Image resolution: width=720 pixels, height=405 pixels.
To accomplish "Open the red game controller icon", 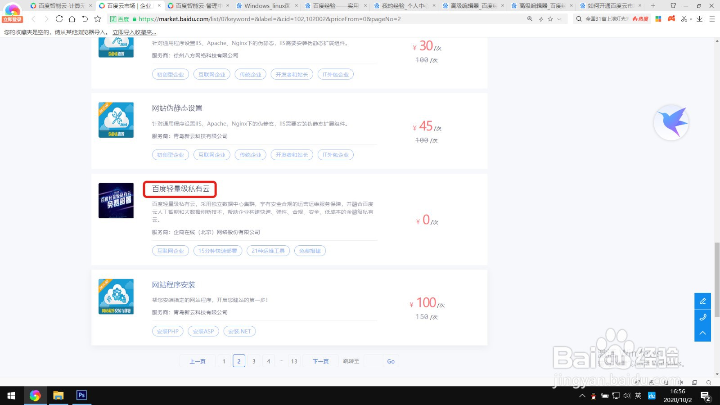I will 671,19.
